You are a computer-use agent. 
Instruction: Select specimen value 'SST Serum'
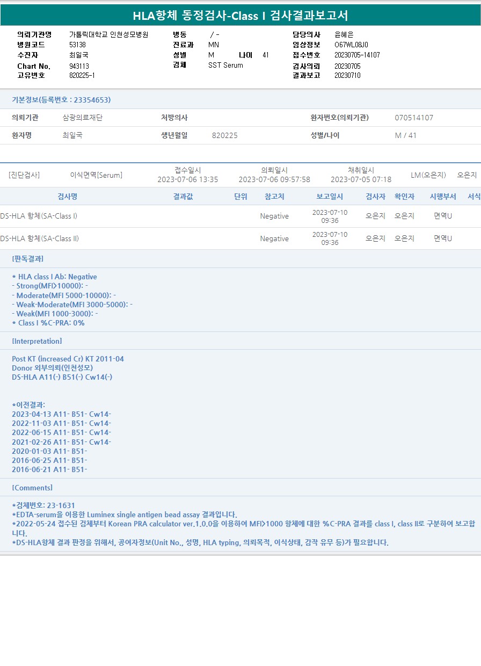(x=225, y=65)
